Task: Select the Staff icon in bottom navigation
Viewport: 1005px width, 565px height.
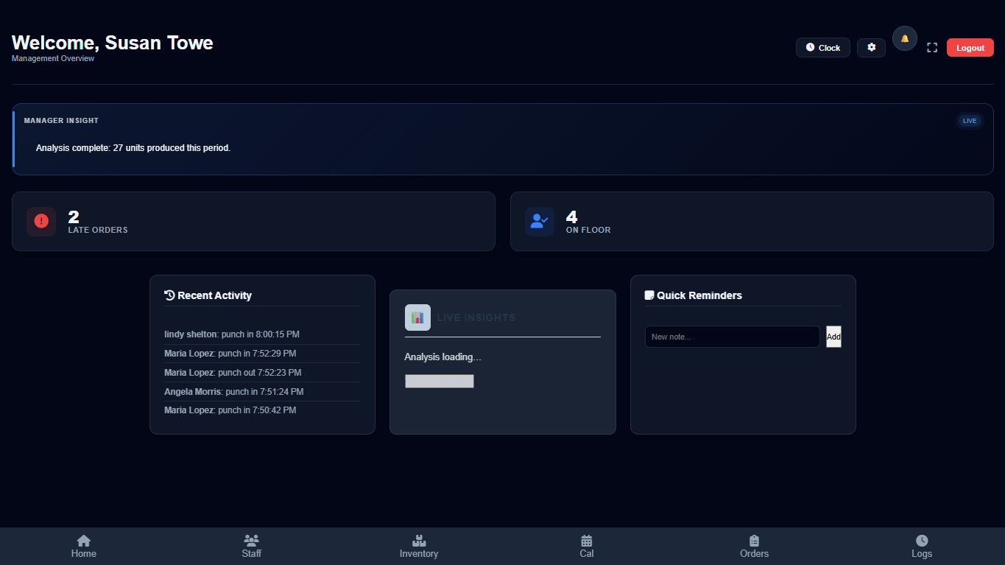Action: pyautogui.click(x=251, y=541)
